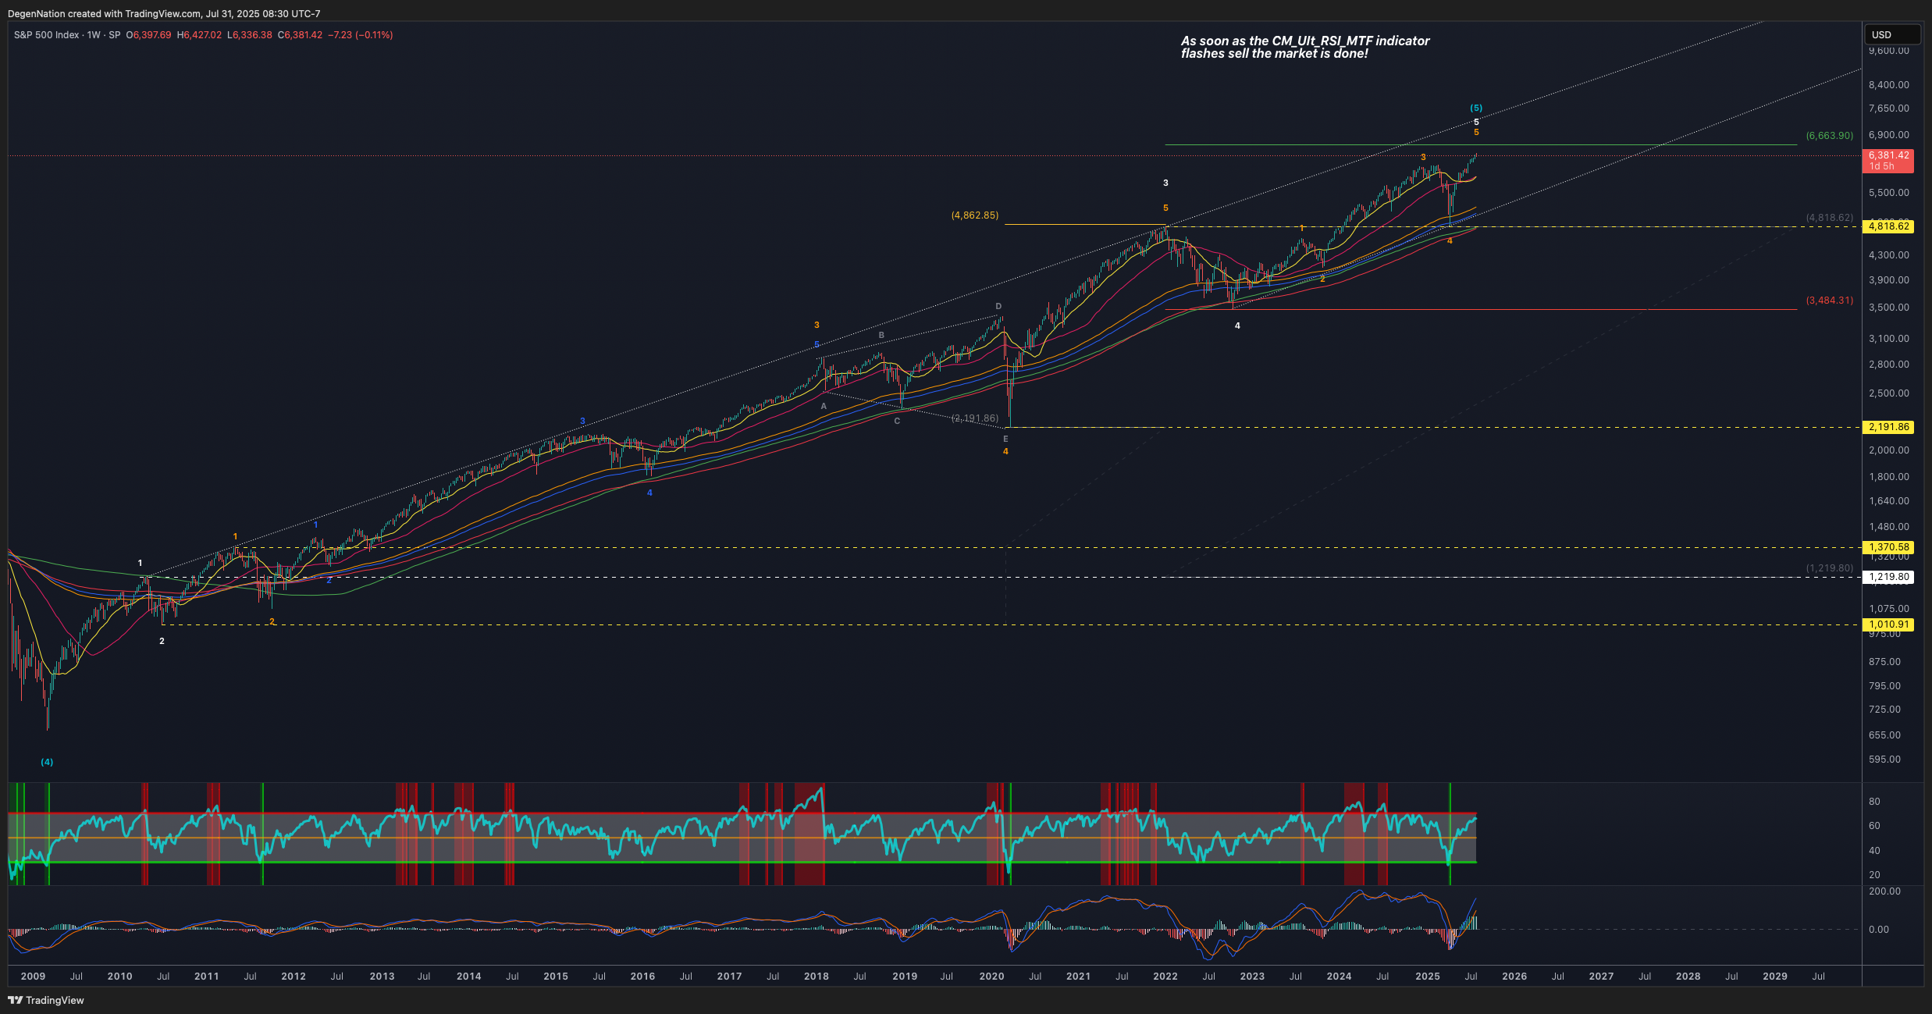Click the MACD scale value 200.00
The width and height of the screenshot is (1932, 1014).
(1884, 891)
